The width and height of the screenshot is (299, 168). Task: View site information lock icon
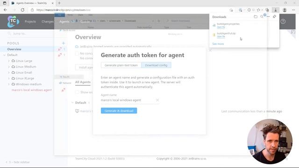tap(32, 10)
